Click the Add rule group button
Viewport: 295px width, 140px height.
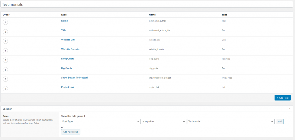[x=71, y=132]
